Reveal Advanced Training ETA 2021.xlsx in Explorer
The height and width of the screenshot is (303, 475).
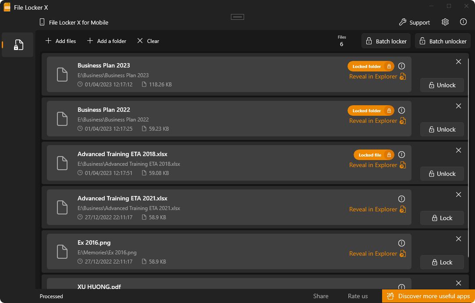(x=377, y=209)
